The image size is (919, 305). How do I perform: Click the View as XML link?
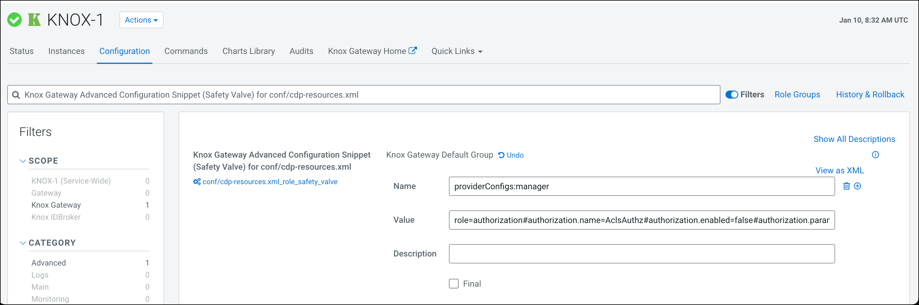[839, 170]
